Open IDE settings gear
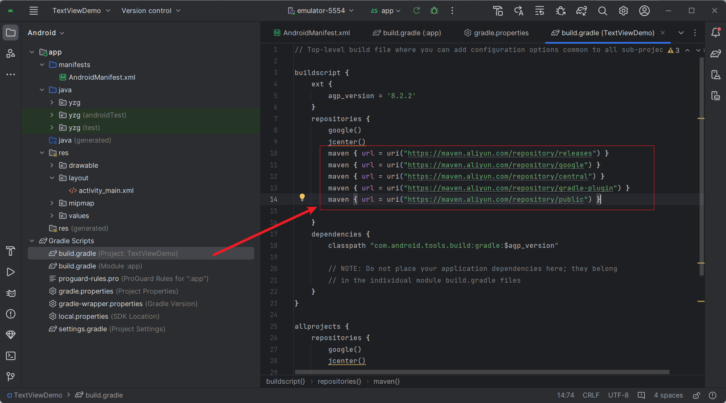 tap(623, 11)
